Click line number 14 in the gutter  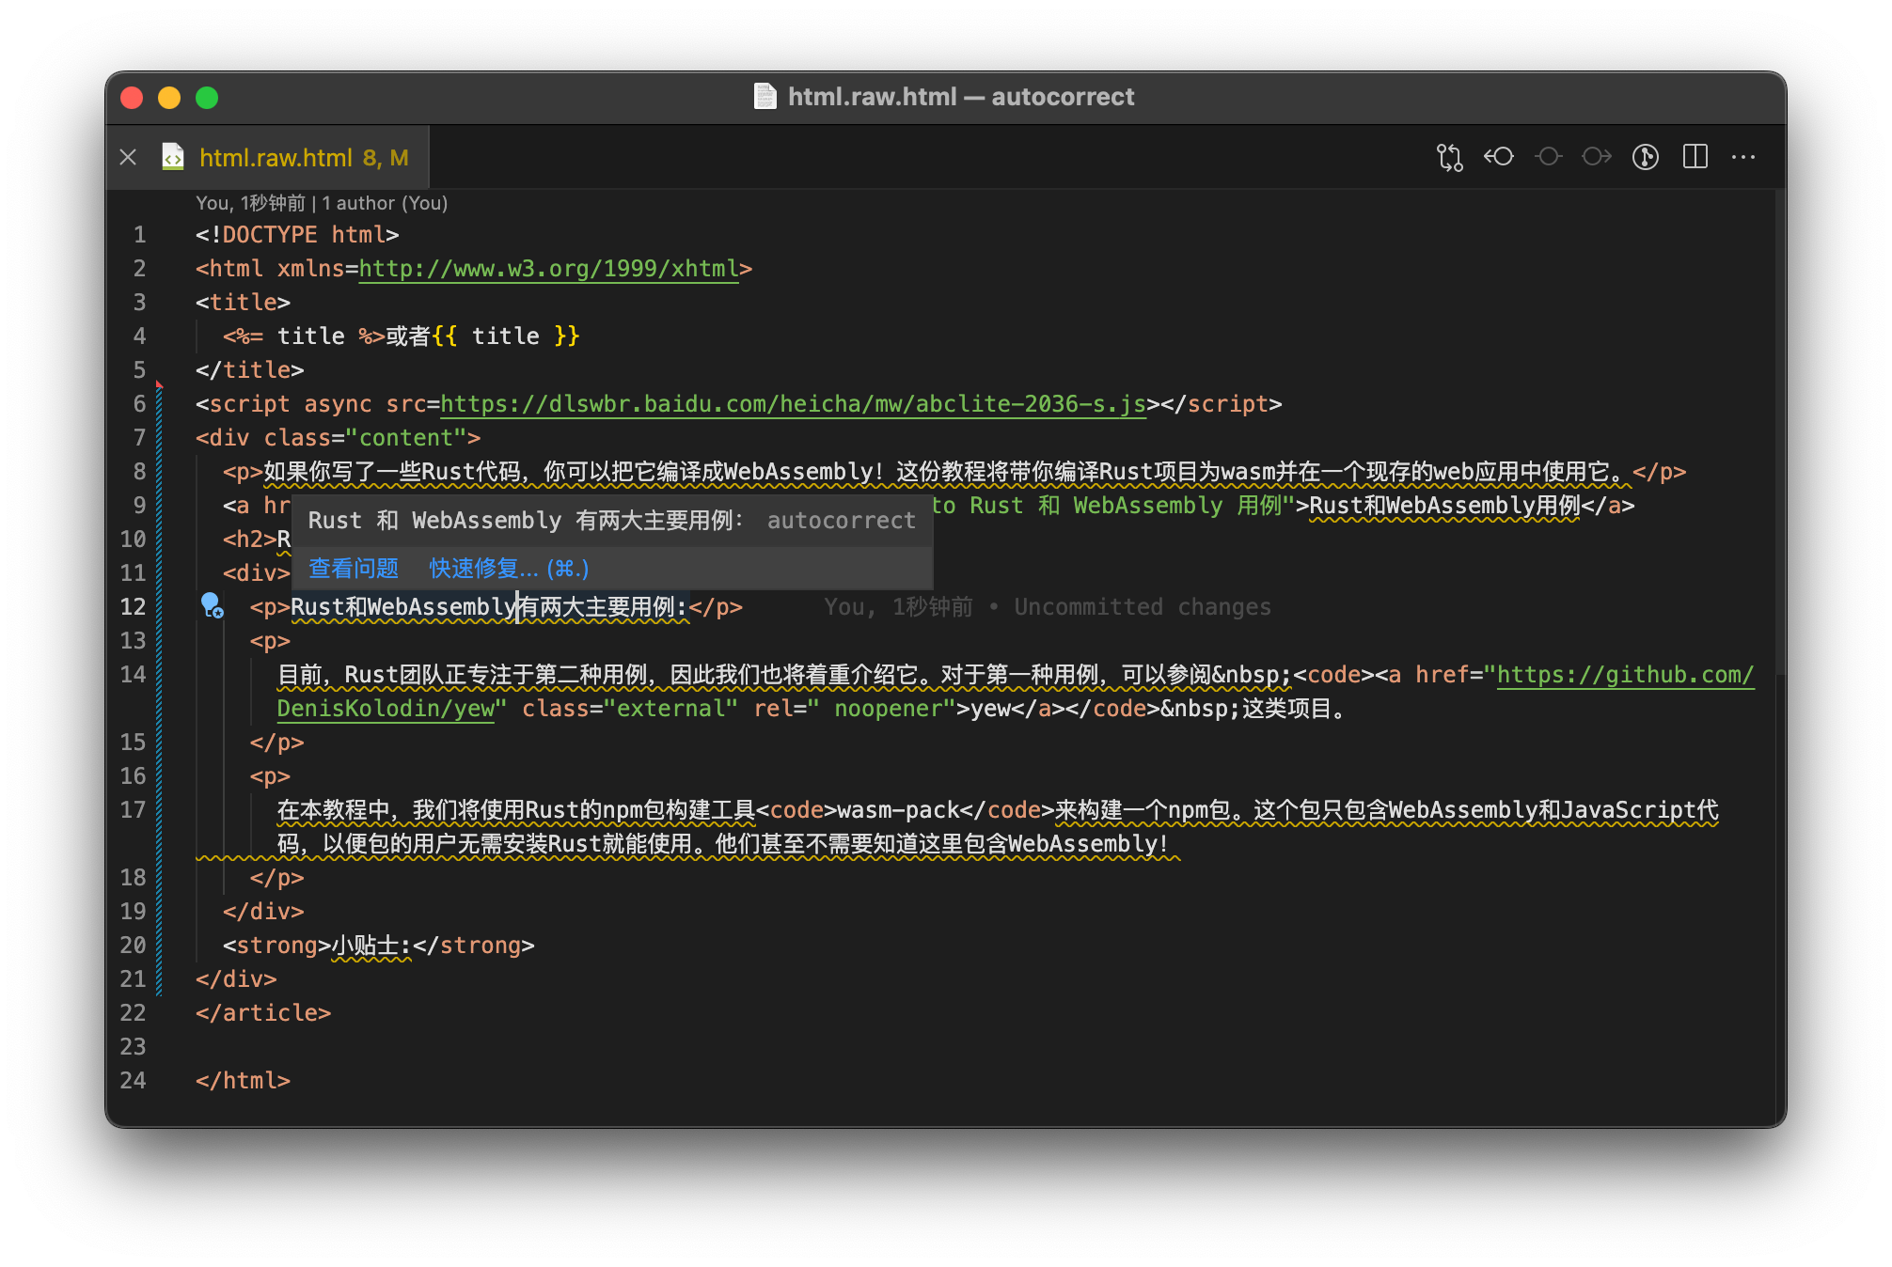(x=132, y=675)
